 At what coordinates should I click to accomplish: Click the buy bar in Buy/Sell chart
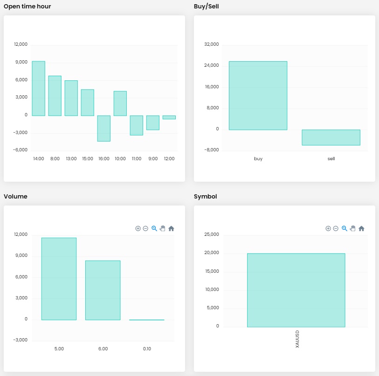pos(258,95)
